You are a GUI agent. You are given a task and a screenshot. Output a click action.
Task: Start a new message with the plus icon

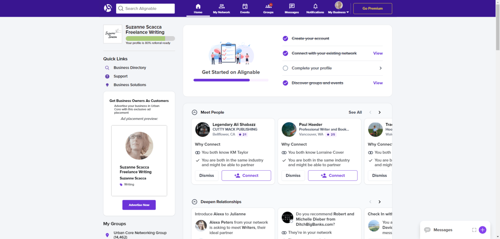(482, 230)
